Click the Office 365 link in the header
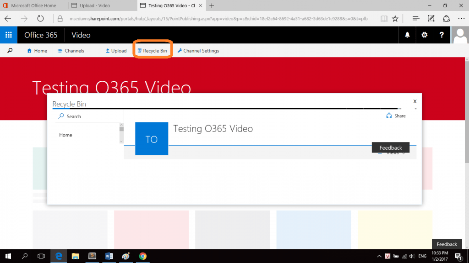 coord(41,35)
